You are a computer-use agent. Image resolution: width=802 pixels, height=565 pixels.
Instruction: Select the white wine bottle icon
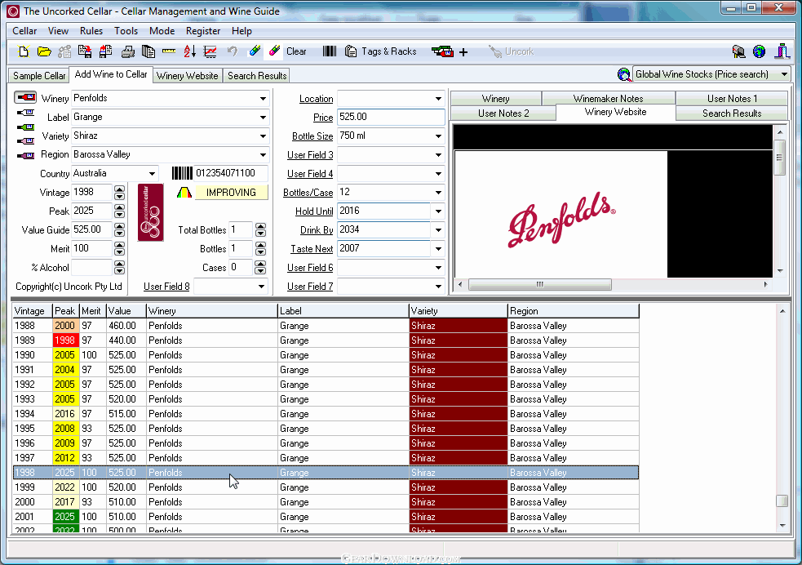coord(25,113)
